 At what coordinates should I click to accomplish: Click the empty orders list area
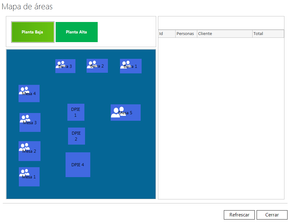tap(221, 118)
